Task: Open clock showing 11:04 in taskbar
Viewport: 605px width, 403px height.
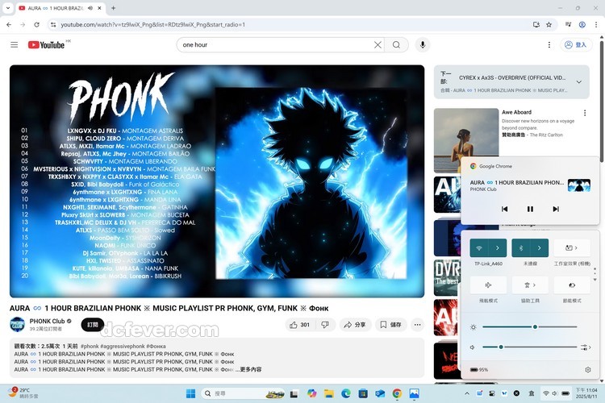Action: coord(586,393)
